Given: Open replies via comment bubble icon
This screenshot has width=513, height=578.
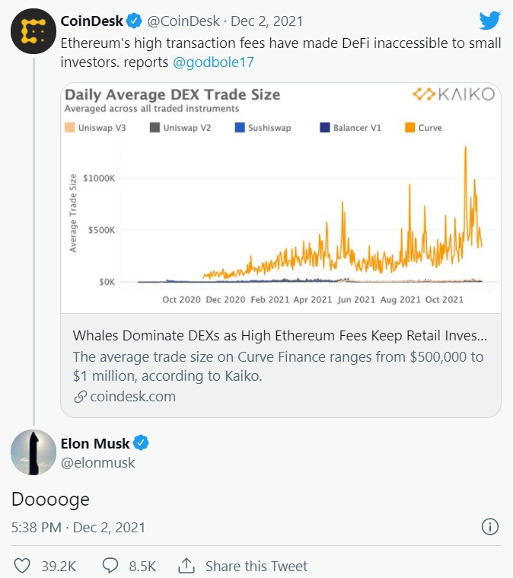Looking at the screenshot, I should tap(110, 566).
